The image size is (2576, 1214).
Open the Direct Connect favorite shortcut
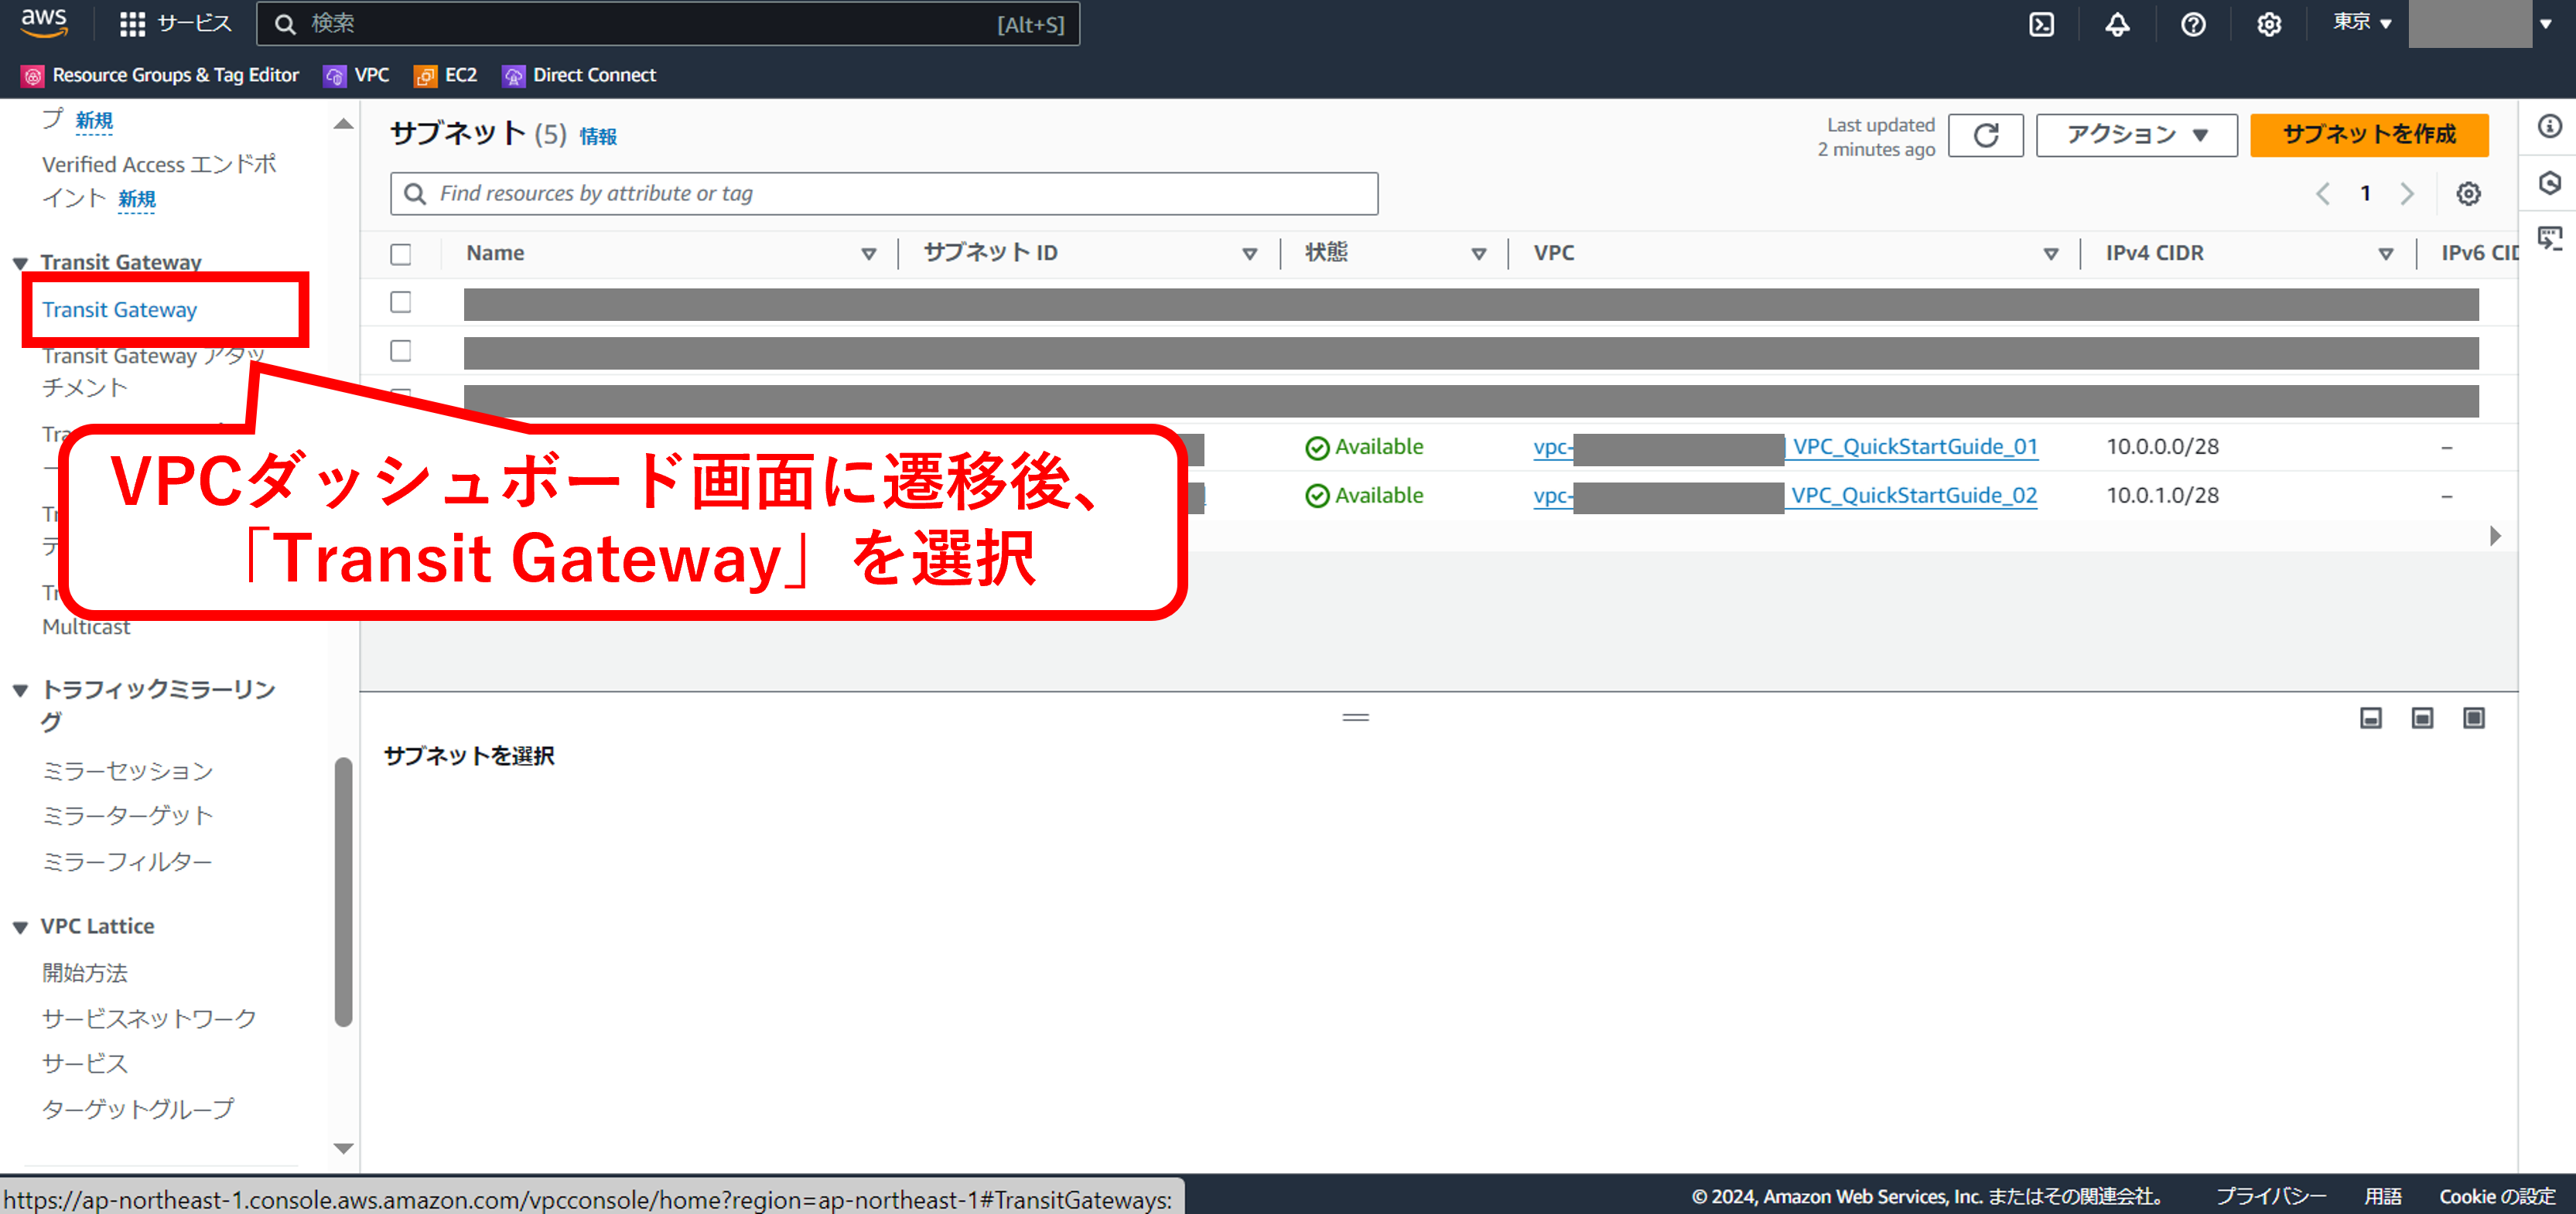(579, 75)
